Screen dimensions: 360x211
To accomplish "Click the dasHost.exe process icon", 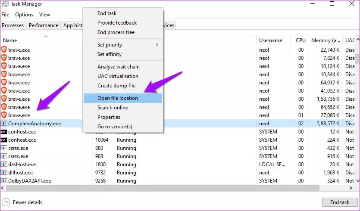I will pyautogui.click(x=4, y=164).
